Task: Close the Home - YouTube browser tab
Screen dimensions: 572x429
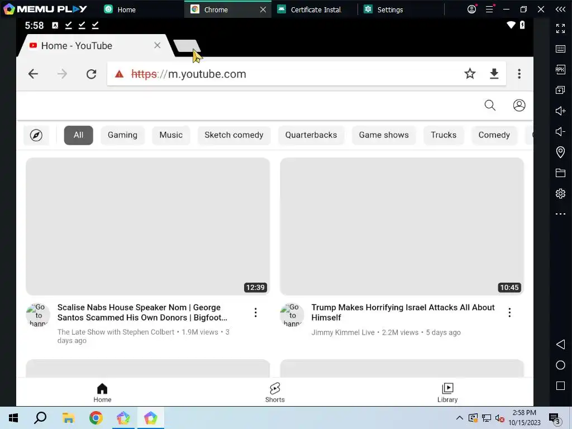Action: click(157, 45)
